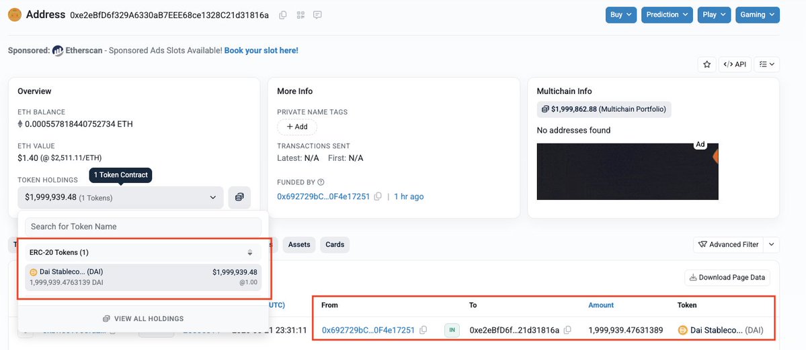Viewport: 806px width, 350px height.
Task: Open the Prediction dropdown
Action: pos(667,15)
